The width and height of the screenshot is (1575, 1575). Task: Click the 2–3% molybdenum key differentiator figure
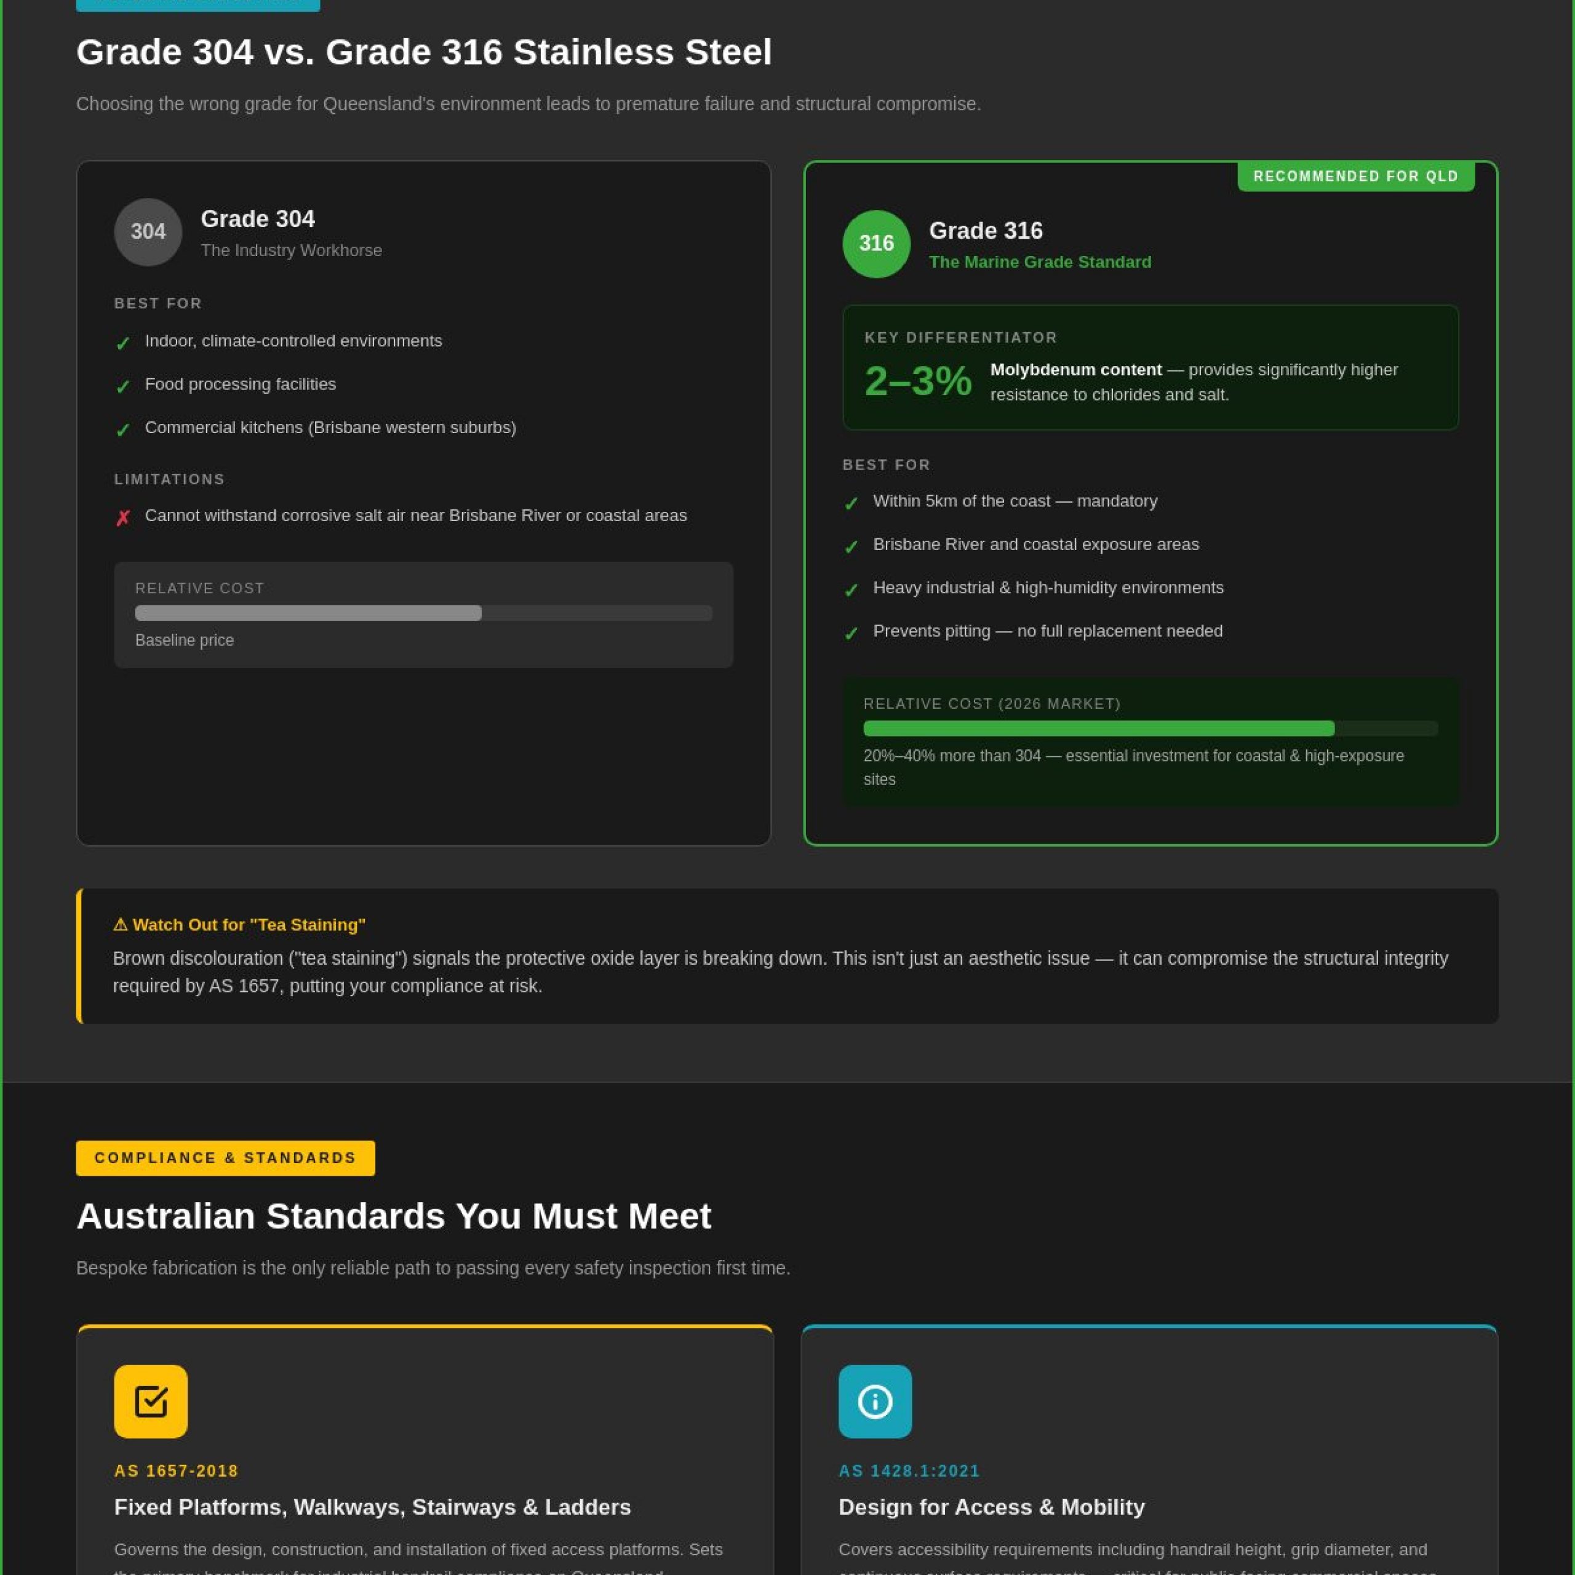point(918,381)
